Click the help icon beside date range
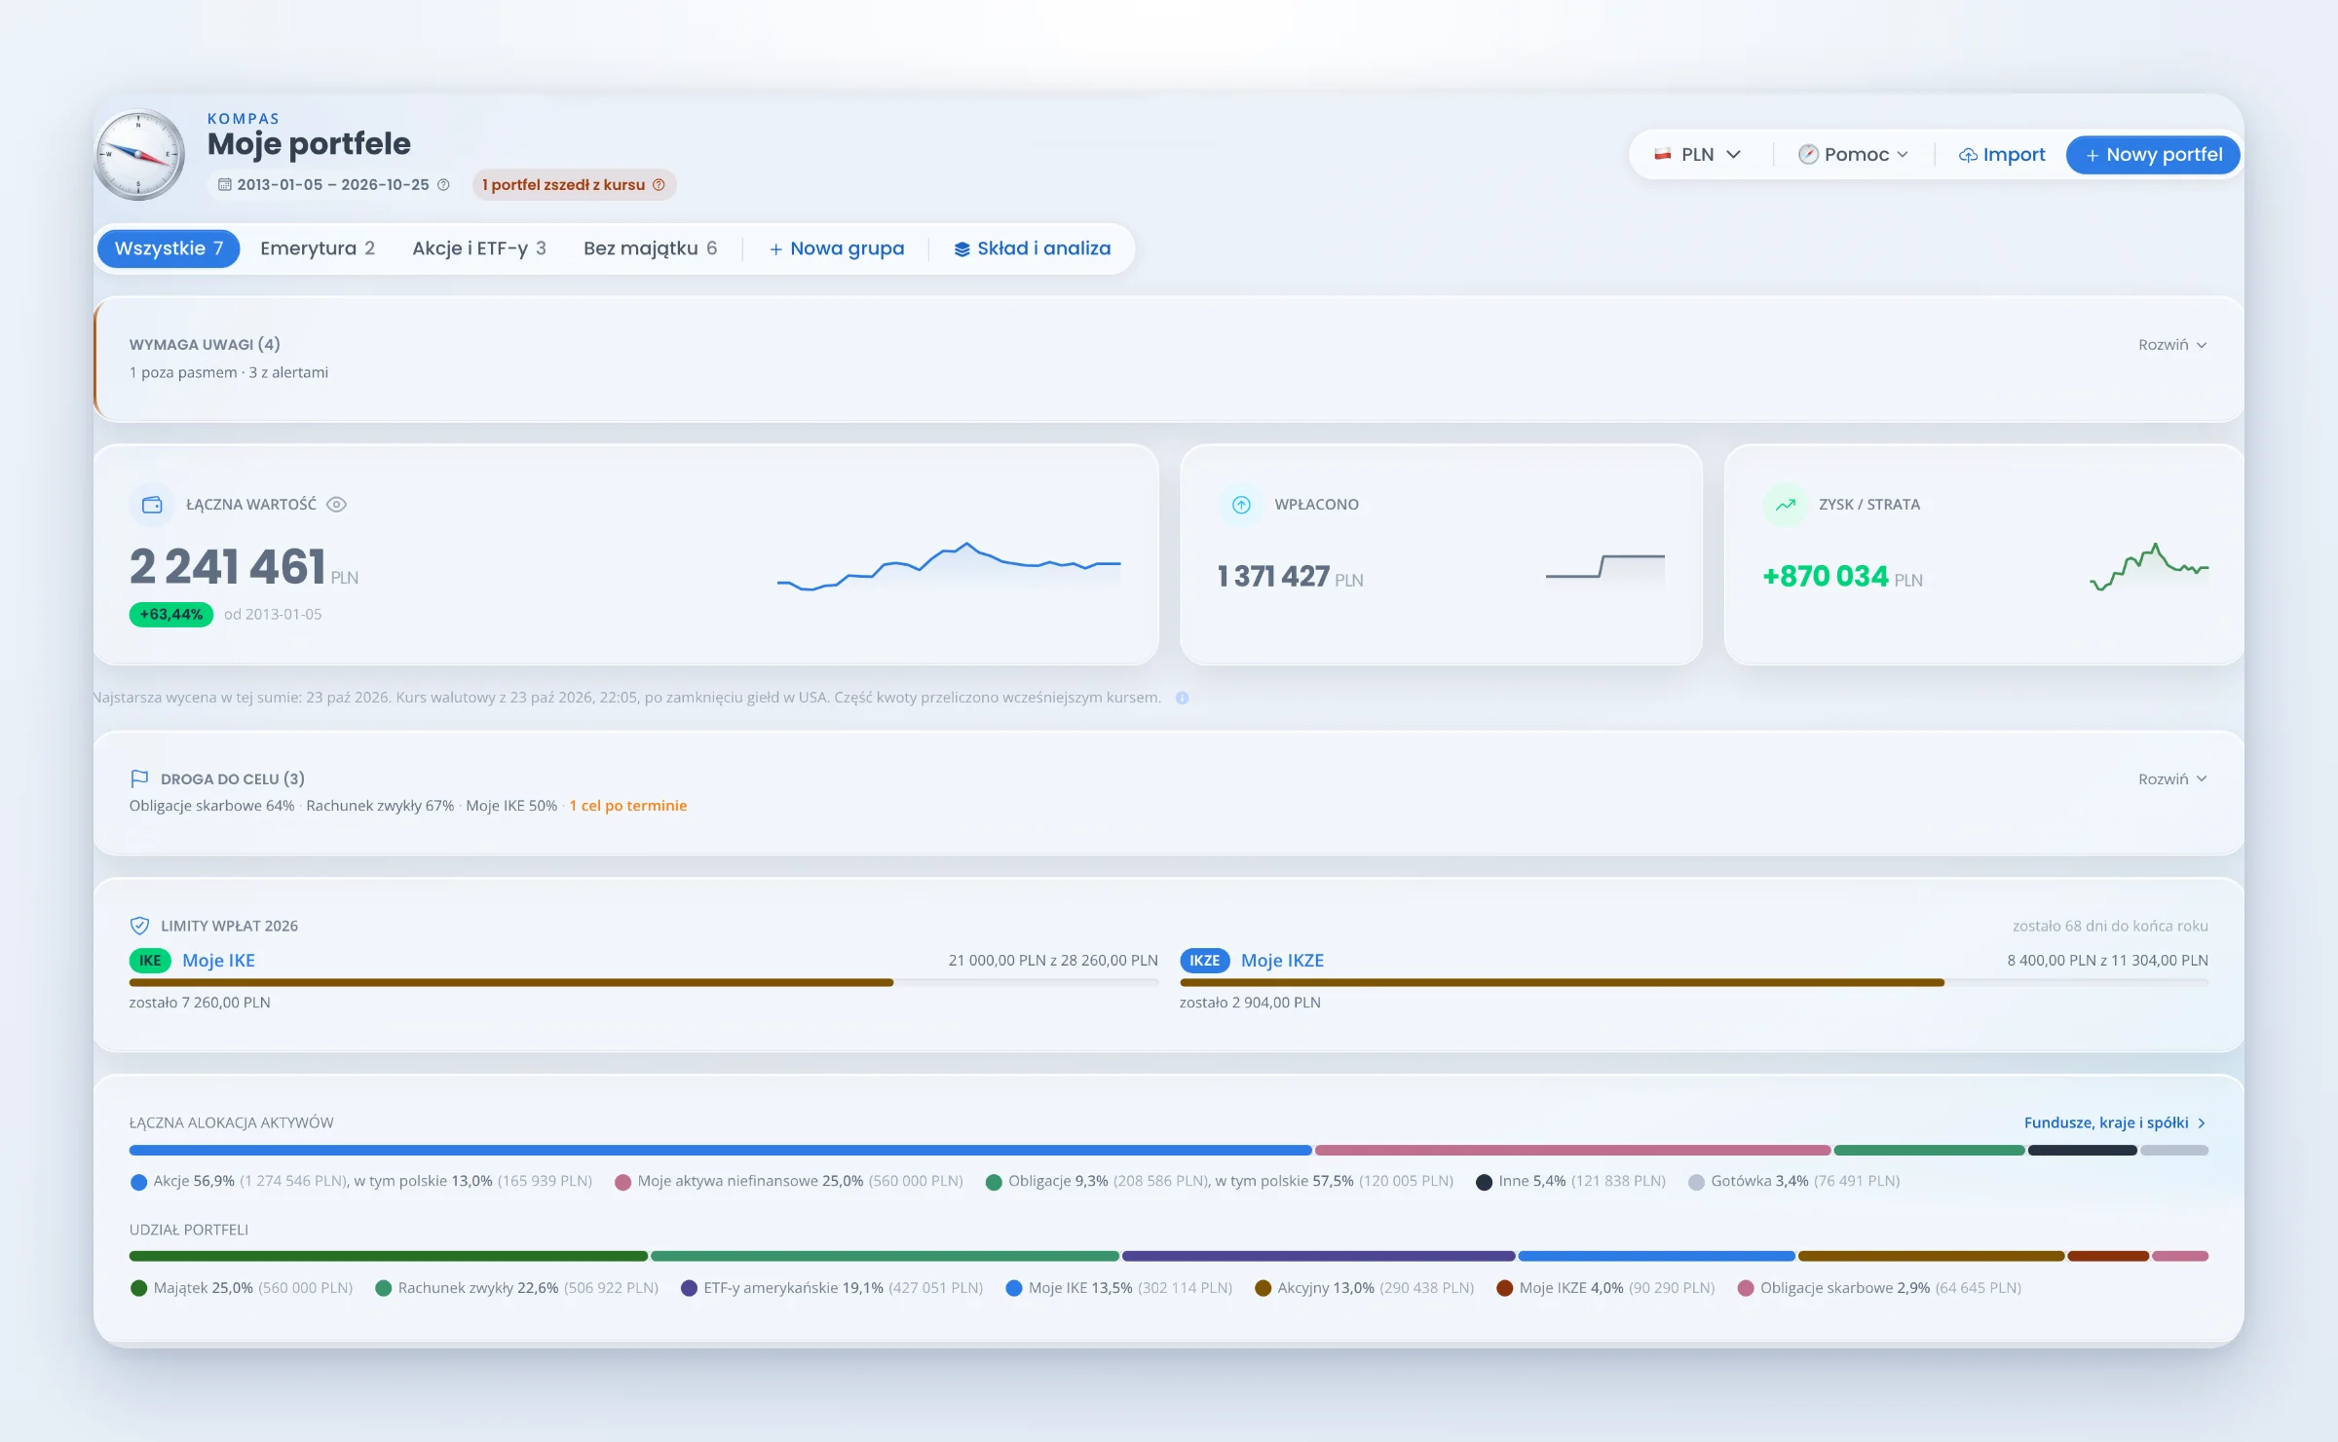The image size is (2338, 1442). coord(443,185)
